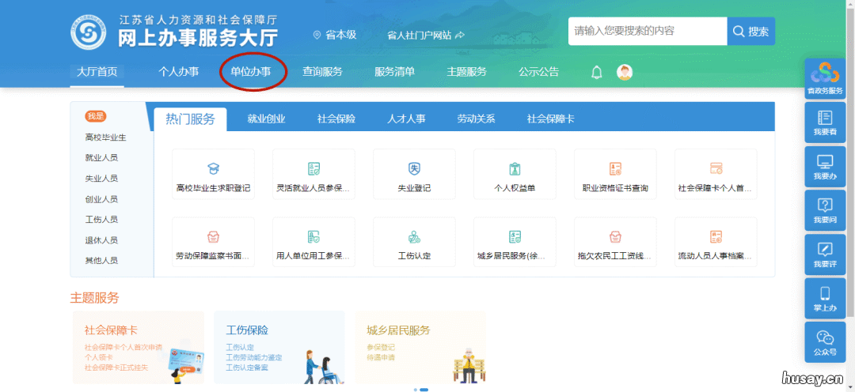Switch to the 社会保险 tab
The width and height of the screenshot is (855, 392).
pos(336,119)
